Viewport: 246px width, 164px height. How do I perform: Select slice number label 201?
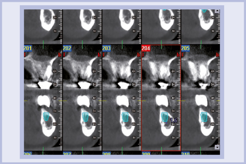[x=28, y=49]
